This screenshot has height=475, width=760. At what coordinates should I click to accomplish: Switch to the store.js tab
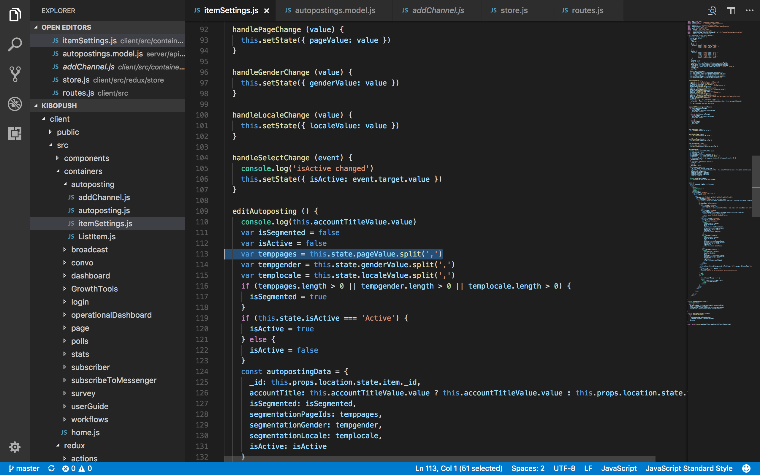[517, 10]
